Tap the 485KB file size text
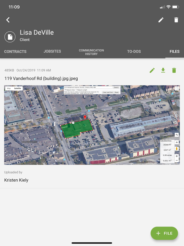Image resolution: width=184 pixels, height=246 pixels. tap(9, 70)
